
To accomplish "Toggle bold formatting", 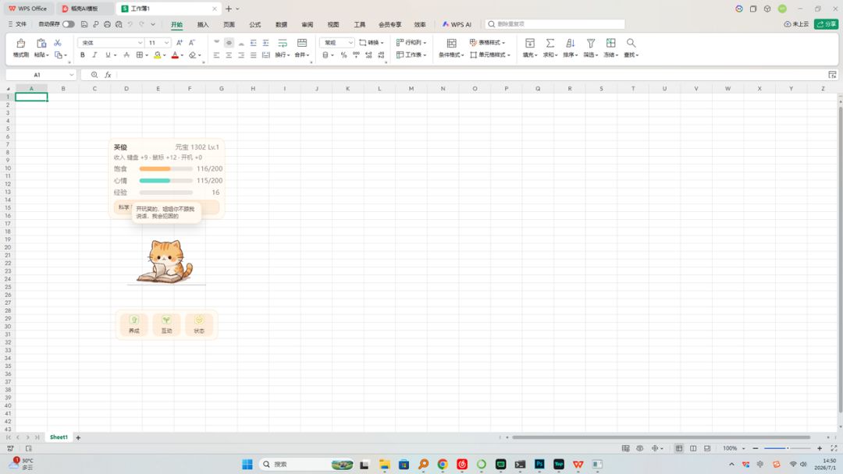I will 82,55.
